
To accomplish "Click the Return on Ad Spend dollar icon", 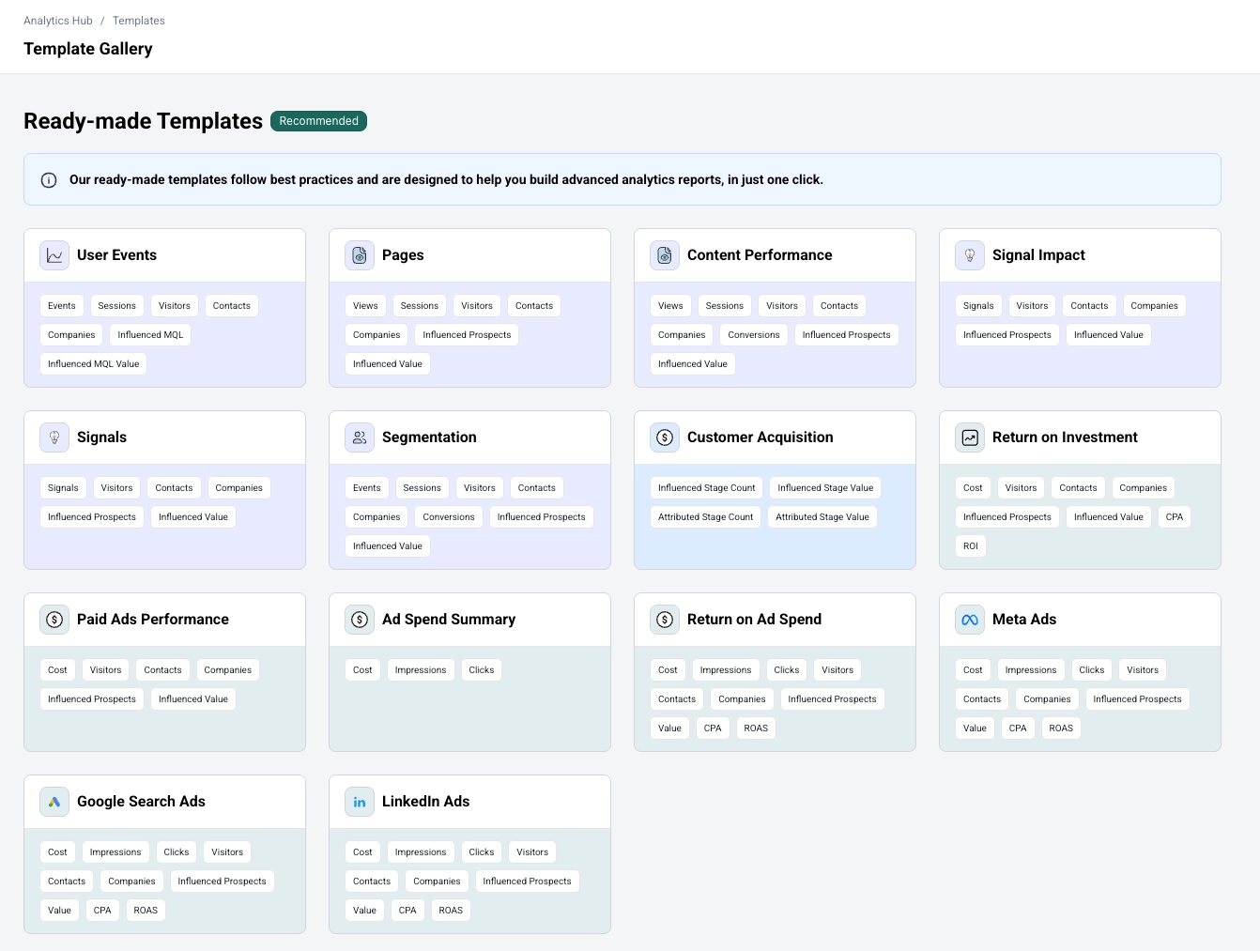I will click(665, 620).
